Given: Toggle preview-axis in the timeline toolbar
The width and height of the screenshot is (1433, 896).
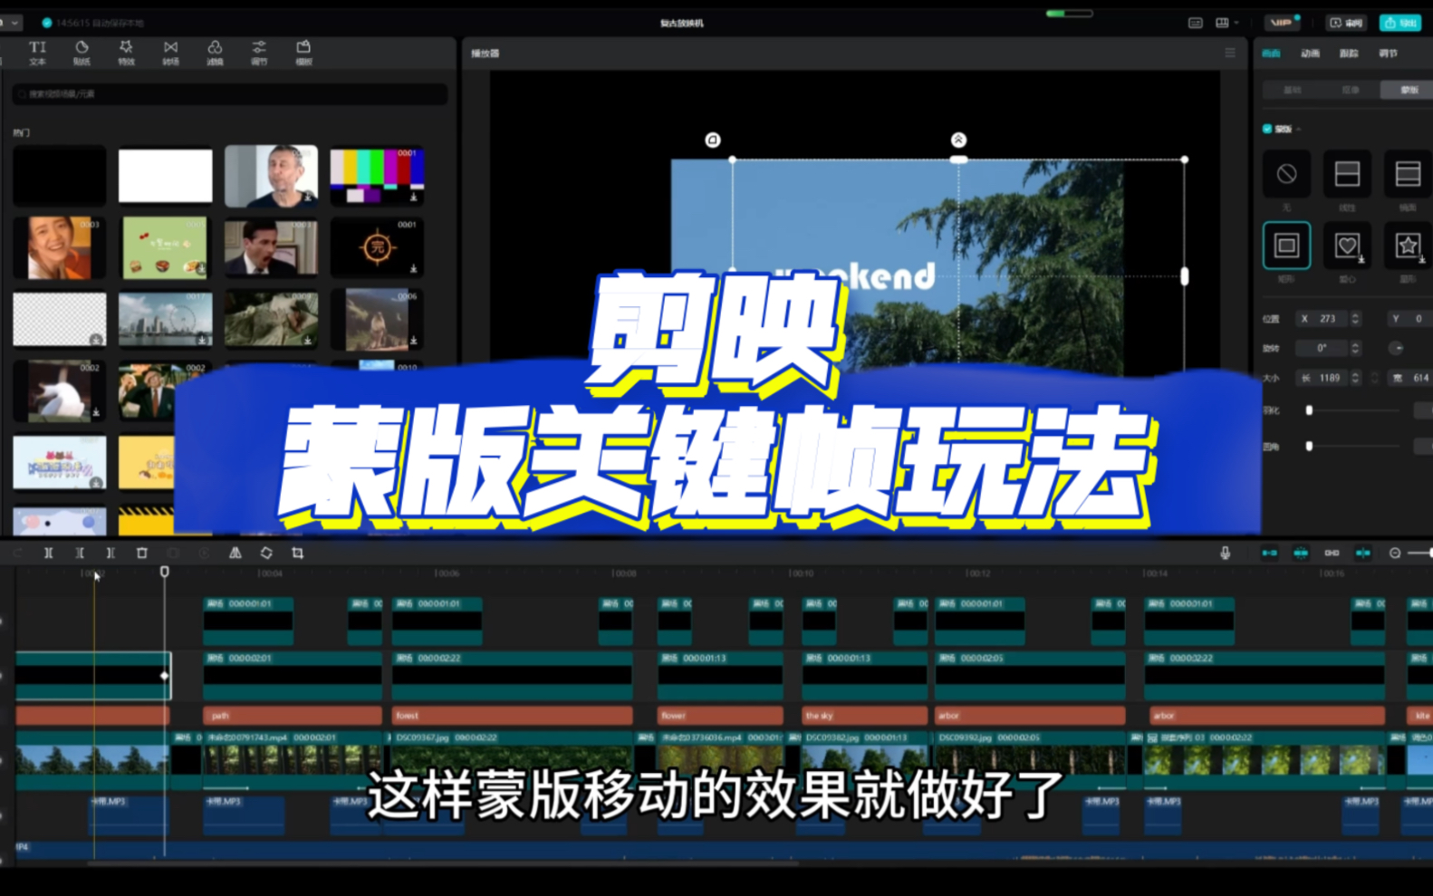Looking at the screenshot, I should click(1363, 553).
